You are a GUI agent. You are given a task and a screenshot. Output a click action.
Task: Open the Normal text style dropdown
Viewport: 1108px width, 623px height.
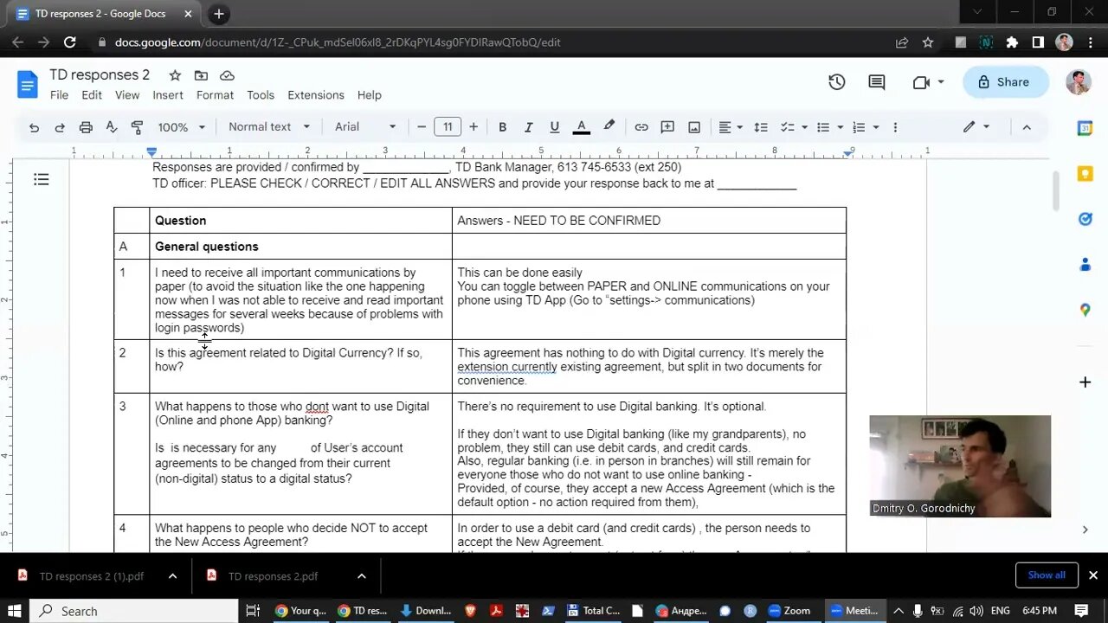[x=268, y=127]
